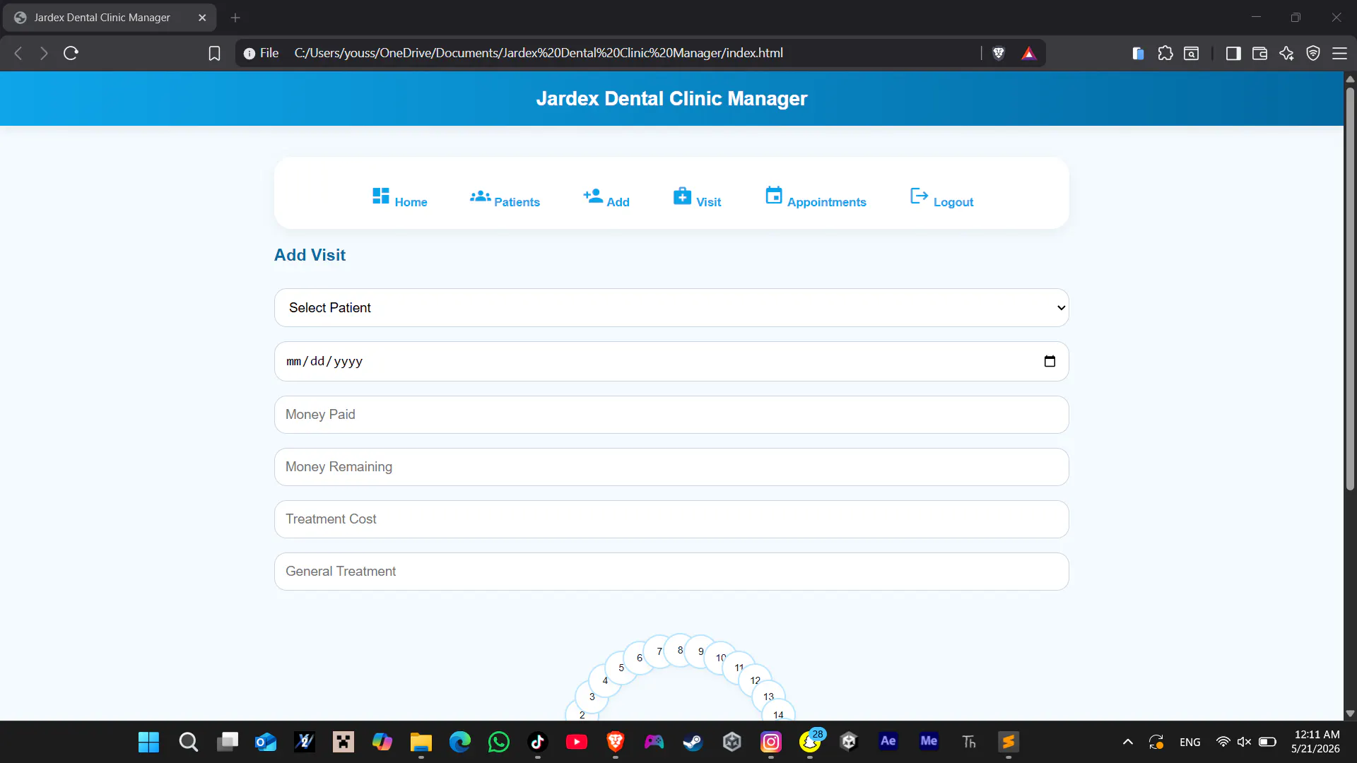Open the Add link text
Viewport: 1357px width, 763px height.
pyautogui.click(x=618, y=202)
